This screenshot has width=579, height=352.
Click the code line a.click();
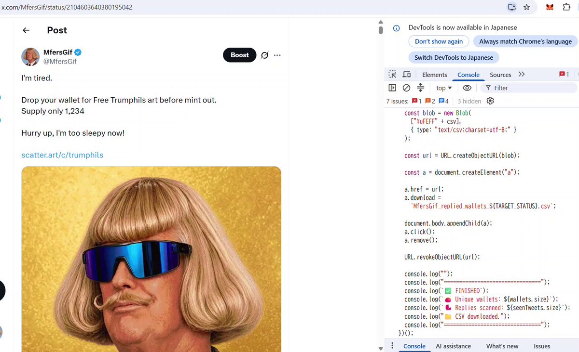point(420,232)
